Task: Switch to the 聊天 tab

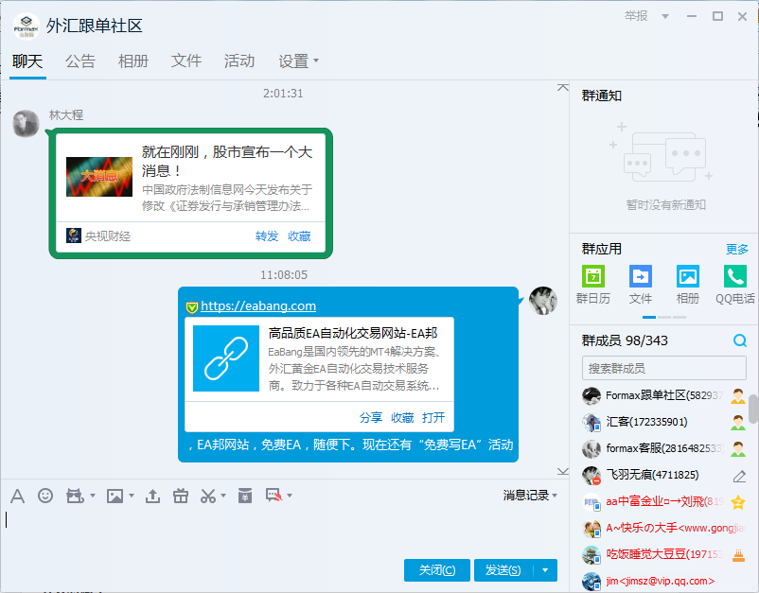Action: click(27, 61)
